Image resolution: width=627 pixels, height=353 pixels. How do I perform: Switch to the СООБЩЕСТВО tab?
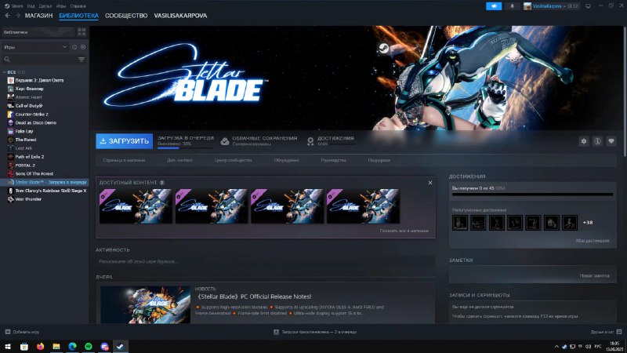point(125,16)
